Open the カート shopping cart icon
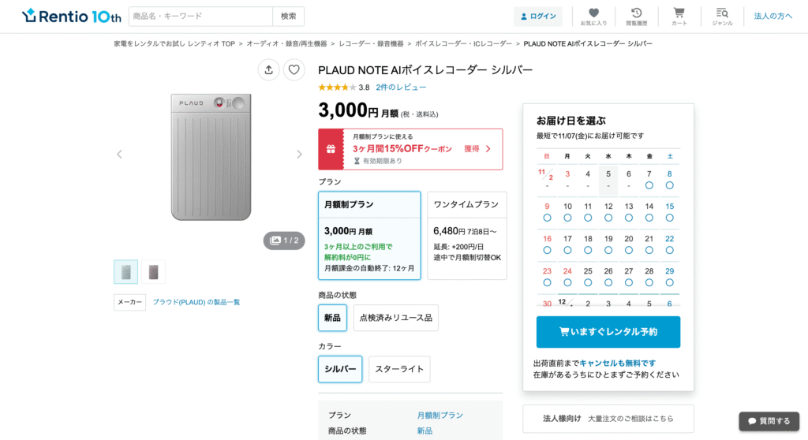This screenshot has height=440, width=808. [x=679, y=16]
